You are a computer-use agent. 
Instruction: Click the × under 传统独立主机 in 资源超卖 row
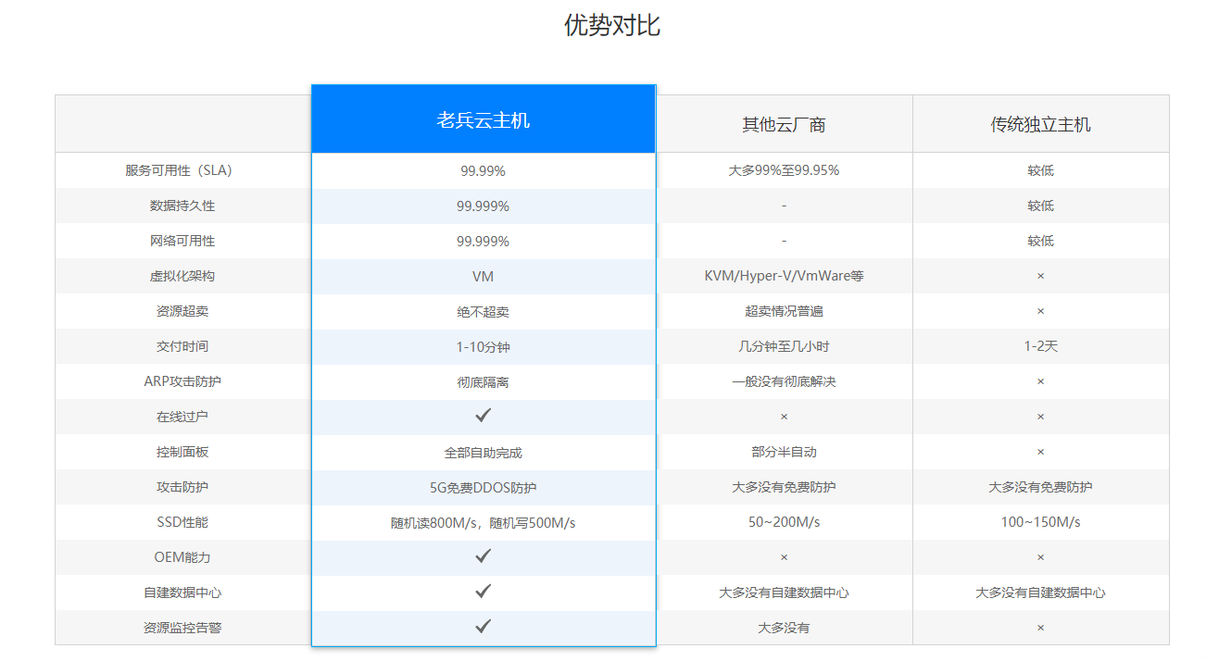coord(1040,311)
